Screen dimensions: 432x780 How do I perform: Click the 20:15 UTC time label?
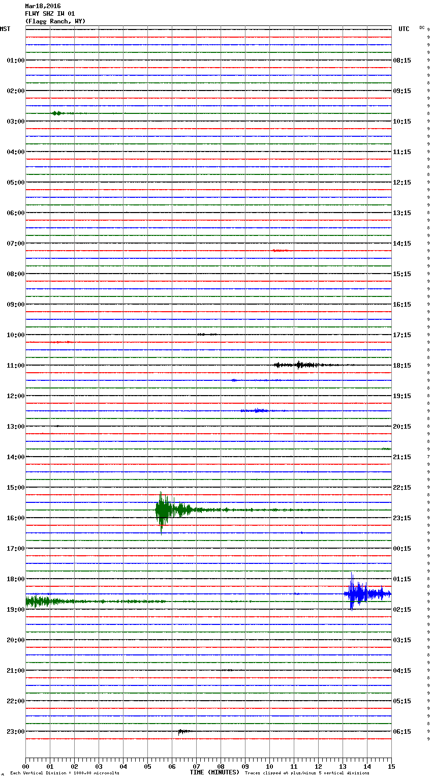(402, 426)
